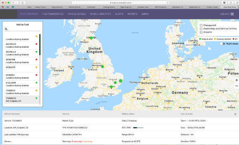
Task: Click the large green marker in East Anglia
Action: [121, 81]
